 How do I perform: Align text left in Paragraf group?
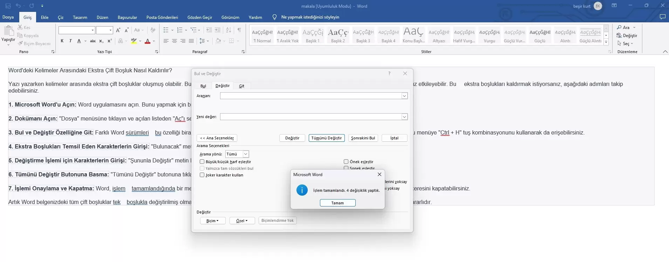[x=166, y=41]
